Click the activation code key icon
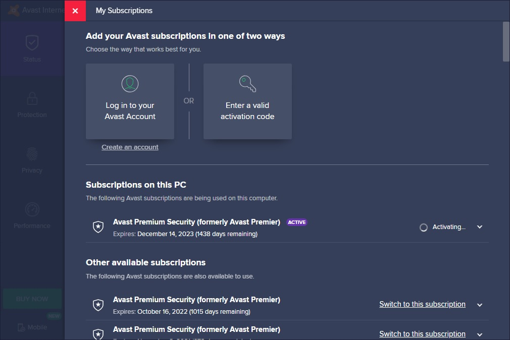The image size is (510, 340). pos(247,83)
